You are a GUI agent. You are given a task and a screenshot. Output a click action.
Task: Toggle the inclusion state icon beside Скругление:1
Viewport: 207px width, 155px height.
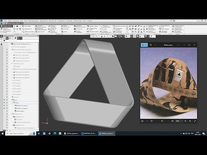point(7,111)
